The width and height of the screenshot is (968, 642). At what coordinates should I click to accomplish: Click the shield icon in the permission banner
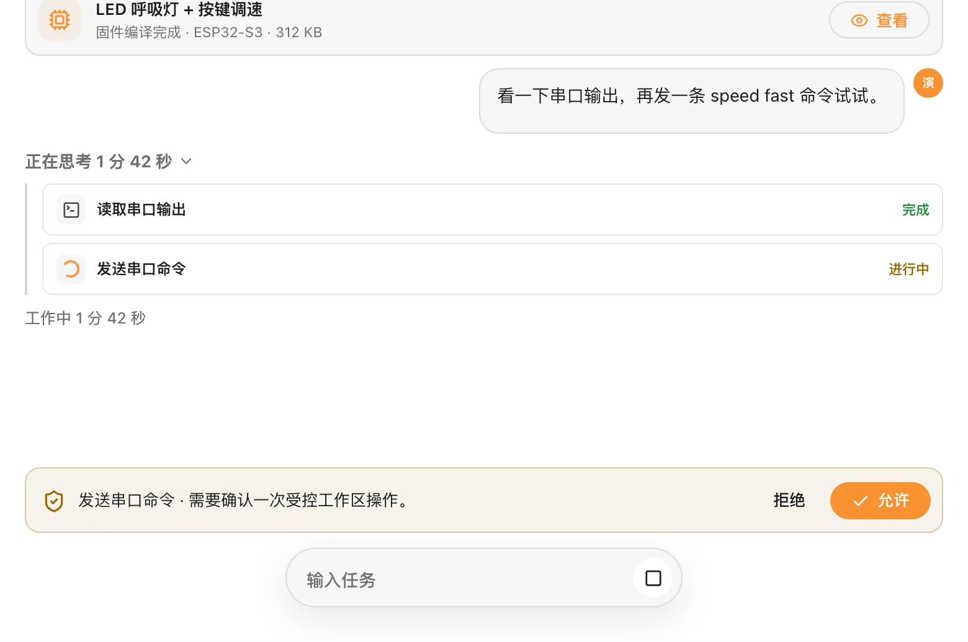[x=54, y=501]
